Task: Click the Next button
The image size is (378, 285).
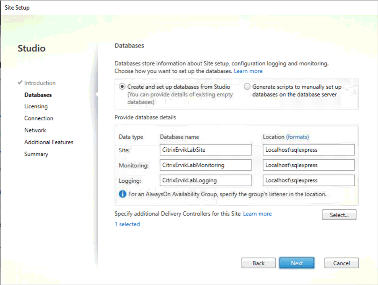Action: click(297, 263)
